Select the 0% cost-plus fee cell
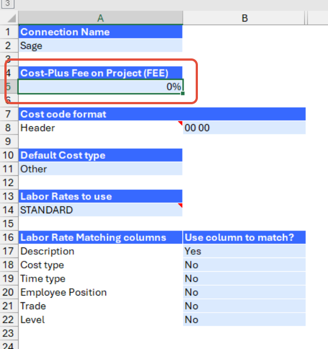 tap(100, 87)
